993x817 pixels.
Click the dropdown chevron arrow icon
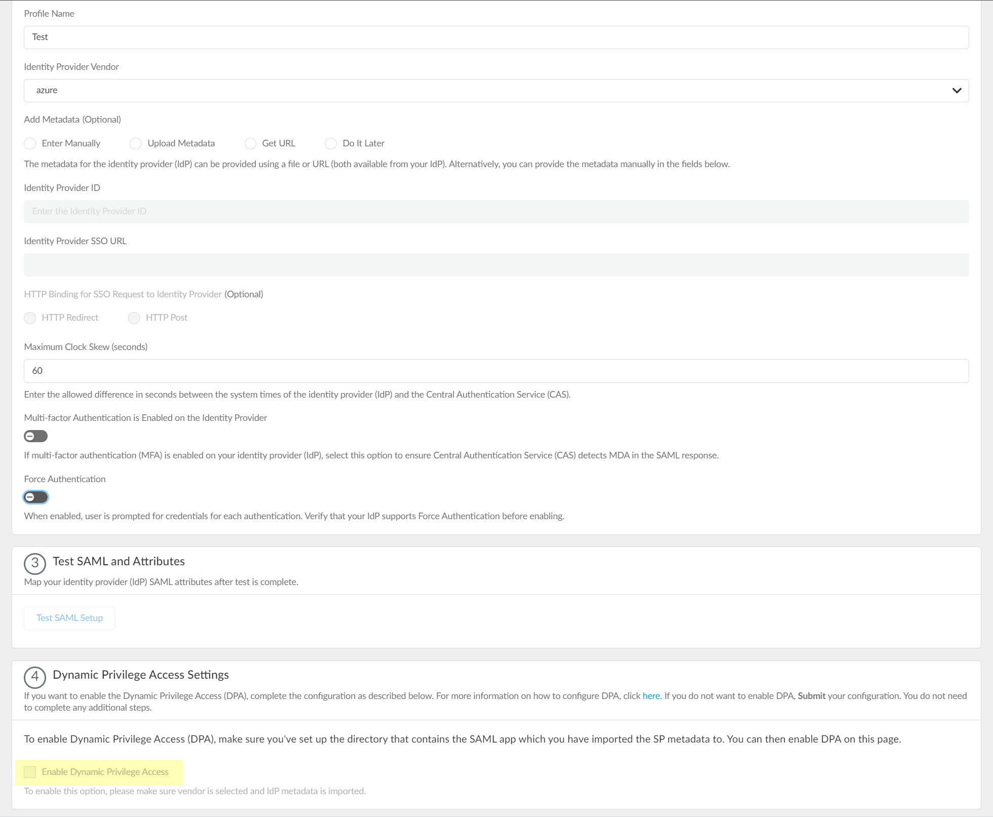tap(957, 91)
